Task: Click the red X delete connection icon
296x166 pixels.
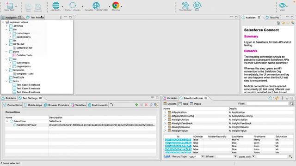Action: click(146, 105)
